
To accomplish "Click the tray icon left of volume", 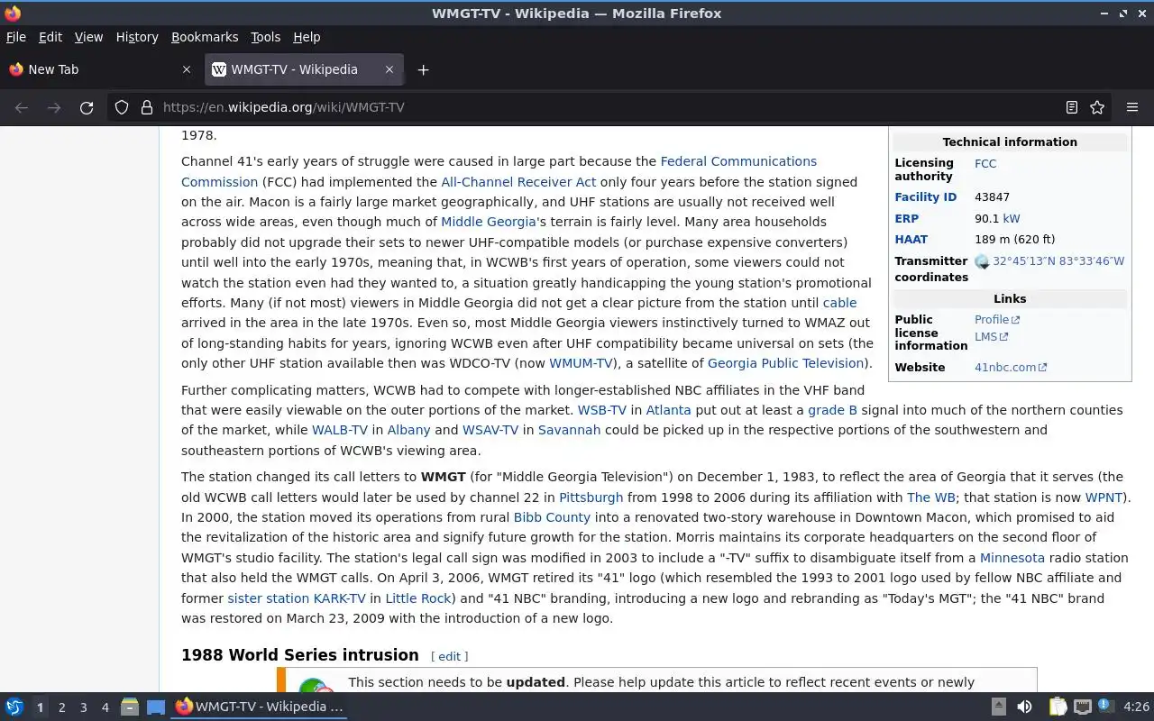I will (999, 707).
